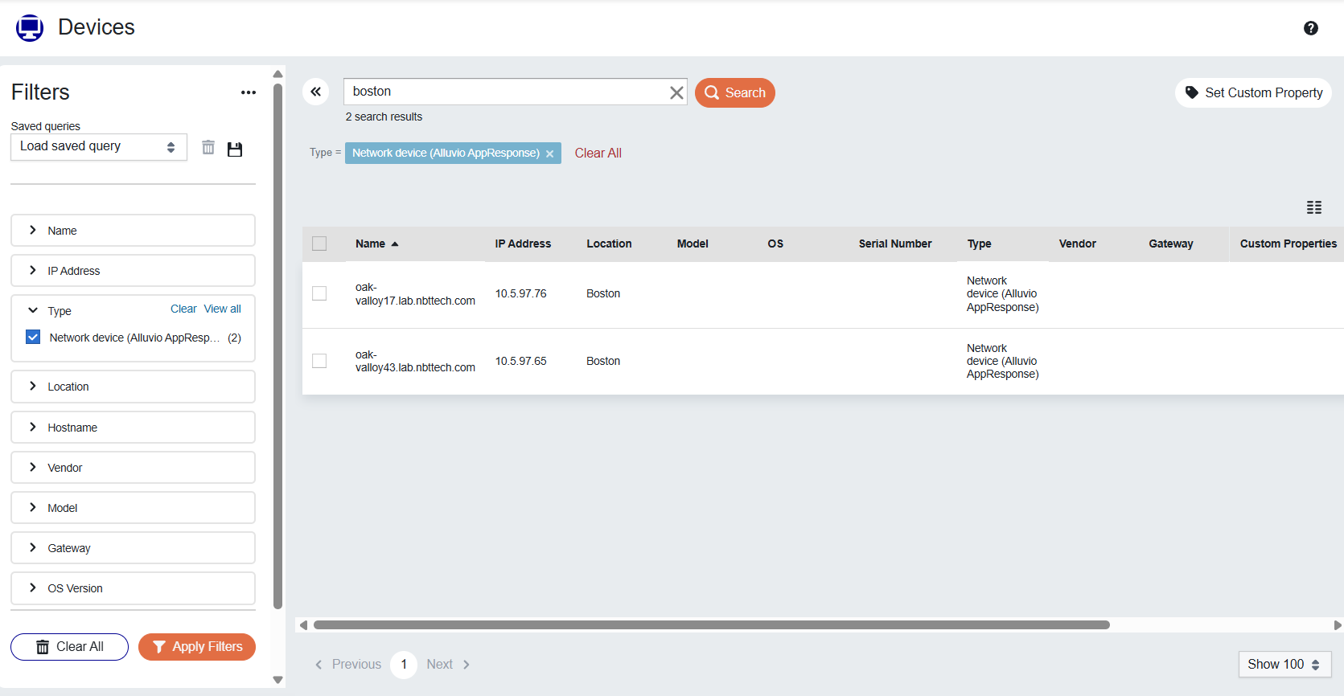1344x696 pixels.
Task: Click the horizontal table scrollbar
Action: click(711, 625)
